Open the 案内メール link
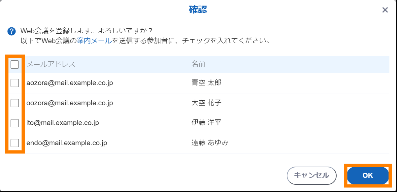Image resolution: width=397 pixels, height=192 pixels. pos(94,41)
